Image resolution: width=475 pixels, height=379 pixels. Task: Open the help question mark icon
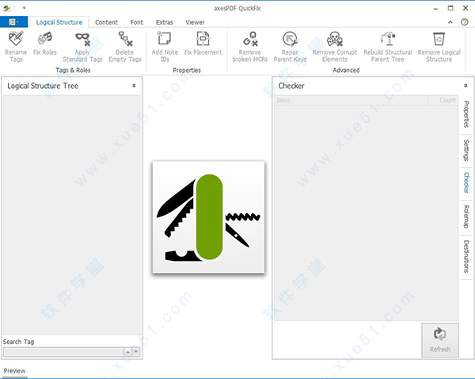465,22
